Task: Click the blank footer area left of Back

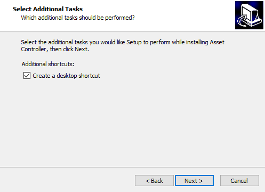Action: [x=68, y=180]
